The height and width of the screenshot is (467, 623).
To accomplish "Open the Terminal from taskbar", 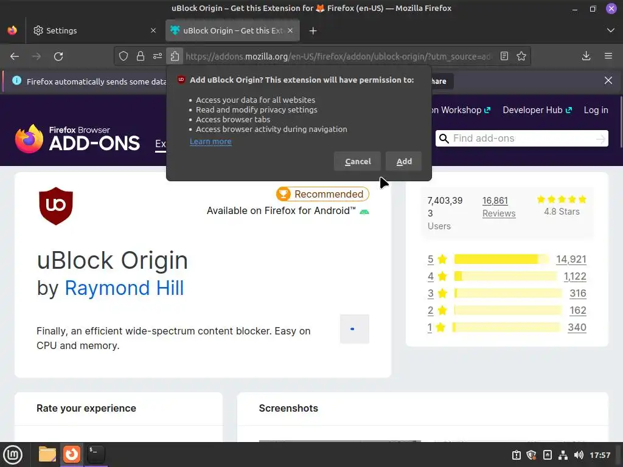I will pyautogui.click(x=96, y=454).
